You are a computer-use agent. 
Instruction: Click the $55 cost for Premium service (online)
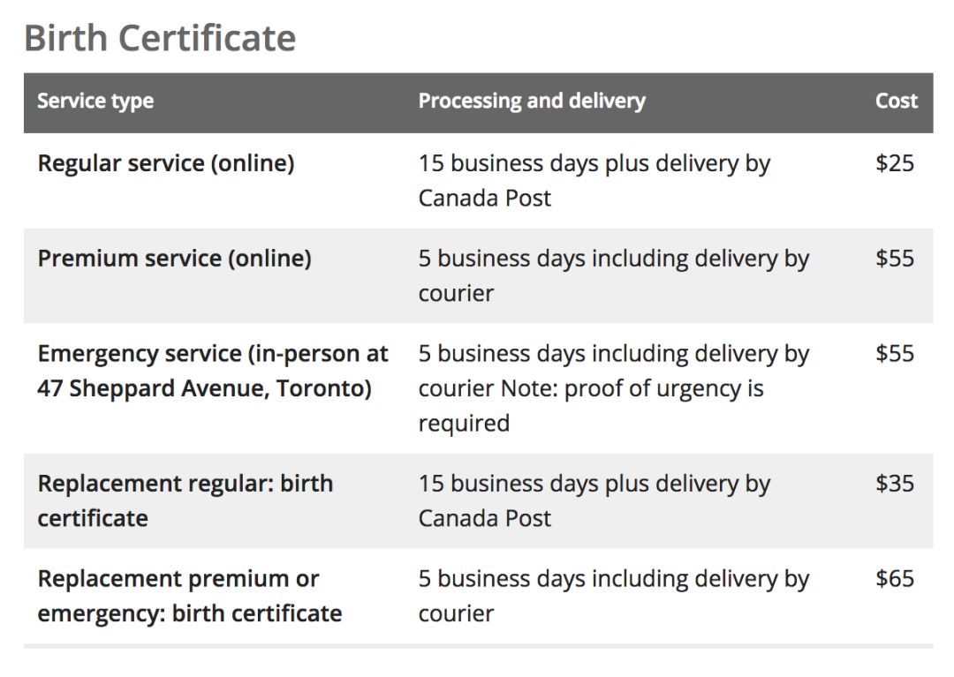click(895, 259)
